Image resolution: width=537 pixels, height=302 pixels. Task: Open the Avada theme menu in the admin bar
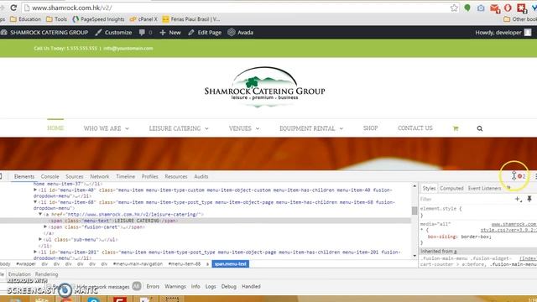click(x=241, y=33)
